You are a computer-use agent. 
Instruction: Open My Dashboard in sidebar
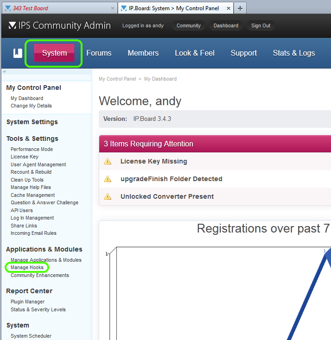27,99
